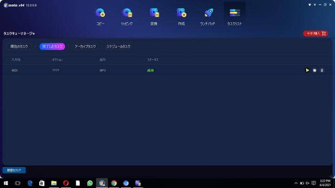Click the red buy-now cart button
335x188 pixels.
click(x=315, y=33)
